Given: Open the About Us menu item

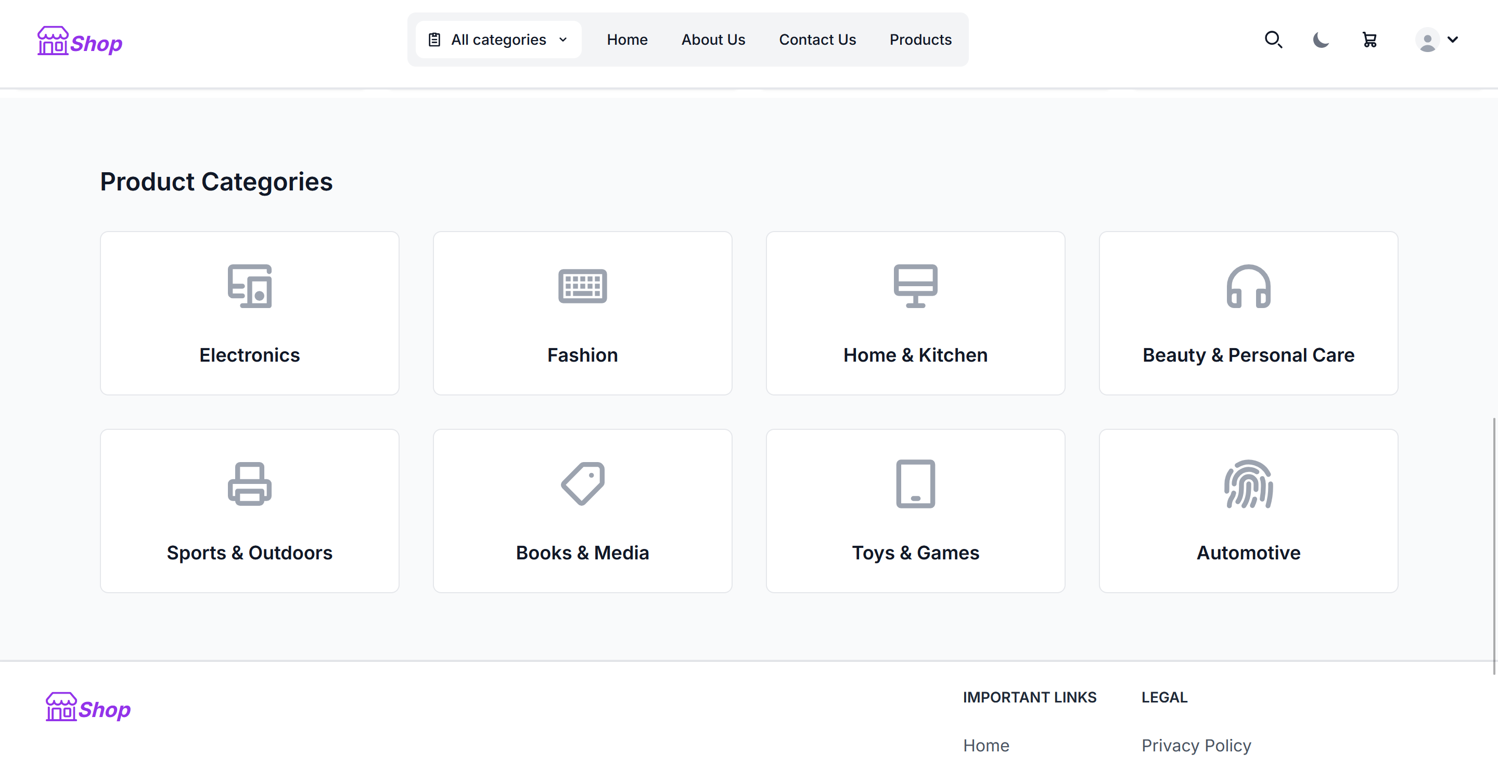Looking at the screenshot, I should [x=713, y=40].
